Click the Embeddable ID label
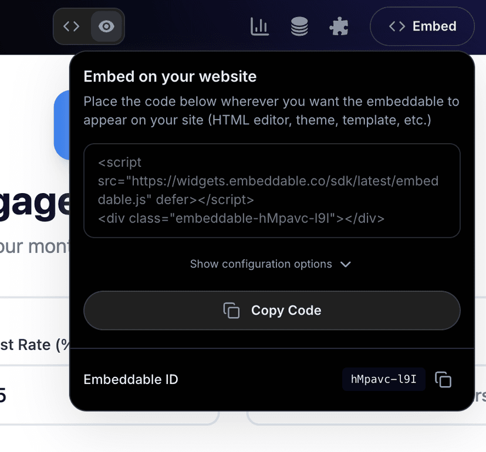The image size is (486, 452). point(131,380)
